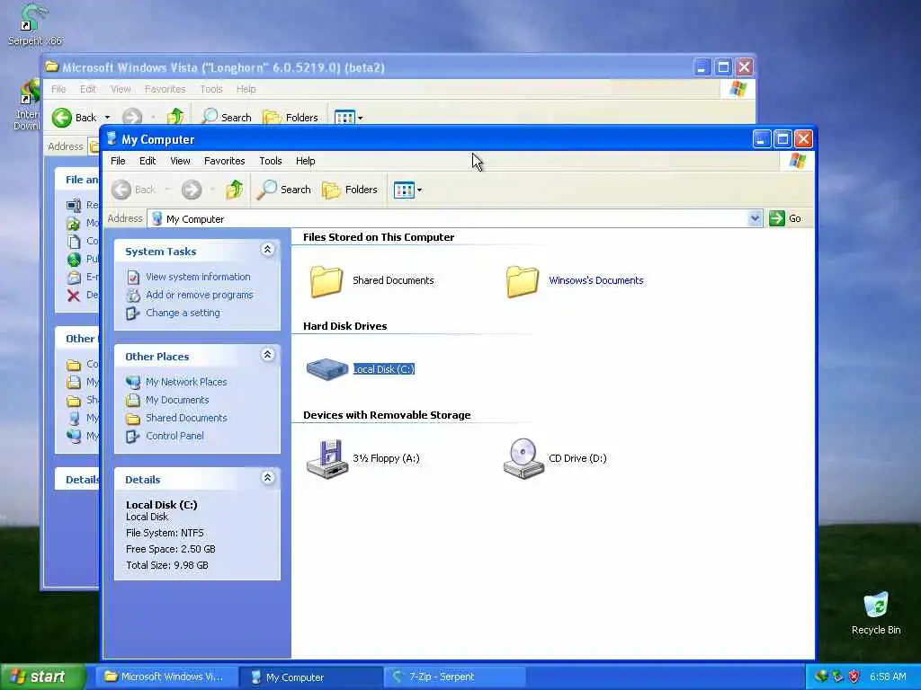921x690 pixels.
Task: Click the Winsows's Documents label
Action: pos(596,280)
